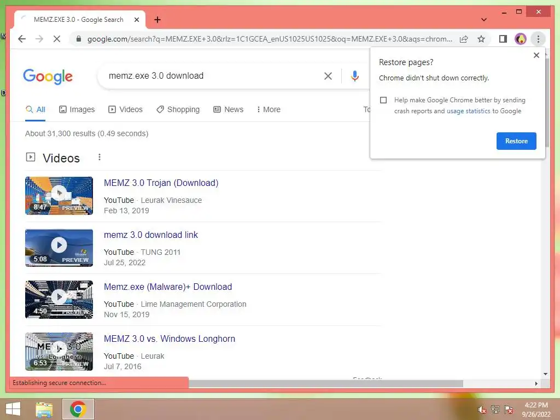Go to the Google logo homepage
The height and width of the screenshot is (420, 560).
[x=48, y=77]
